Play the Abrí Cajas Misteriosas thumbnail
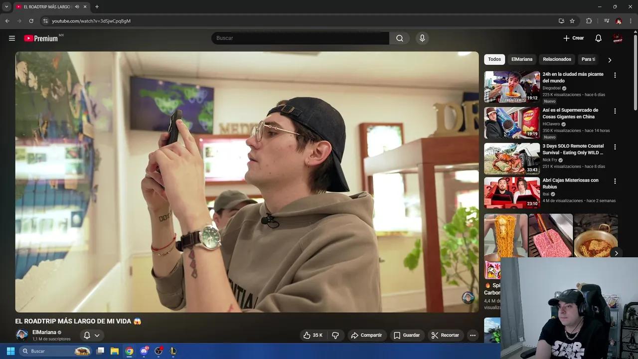Viewport: 638px width, 359px height. tap(511, 192)
